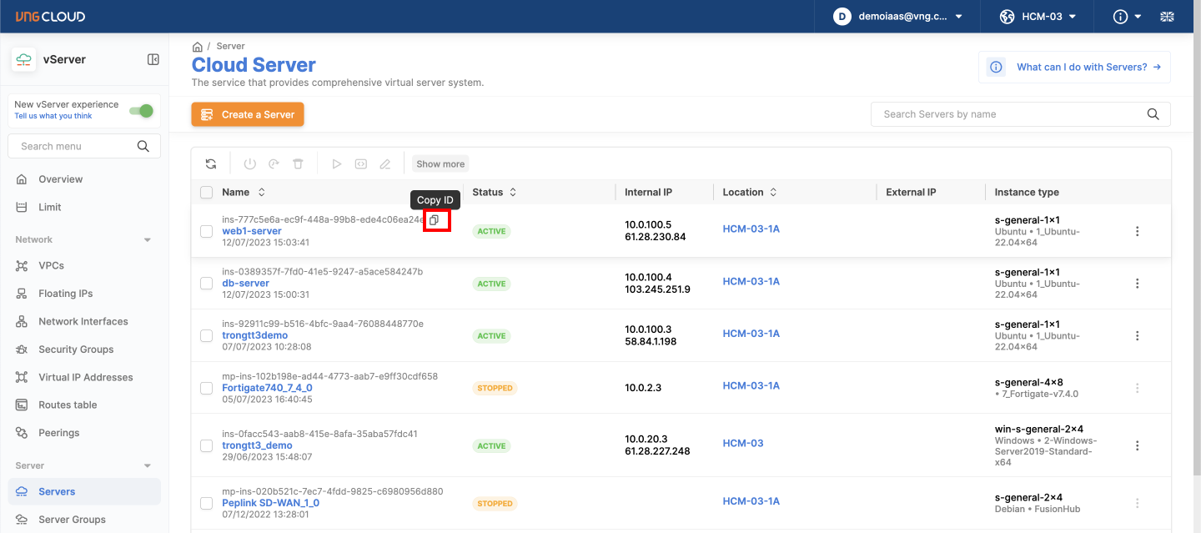Focus the Search menu input field

pos(75,146)
